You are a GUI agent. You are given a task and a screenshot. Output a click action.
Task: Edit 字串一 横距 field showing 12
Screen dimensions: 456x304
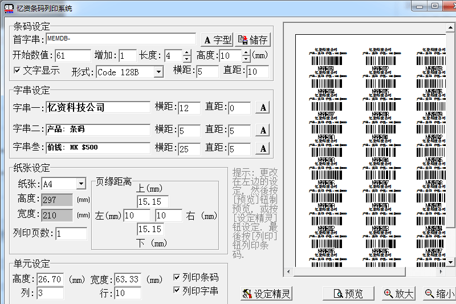coord(189,108)
